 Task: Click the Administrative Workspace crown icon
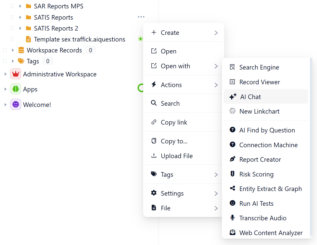pos(16,74)
